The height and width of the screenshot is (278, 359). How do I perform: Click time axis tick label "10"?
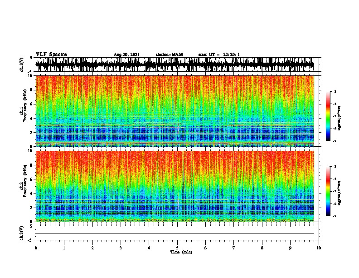tap(319, 248)
